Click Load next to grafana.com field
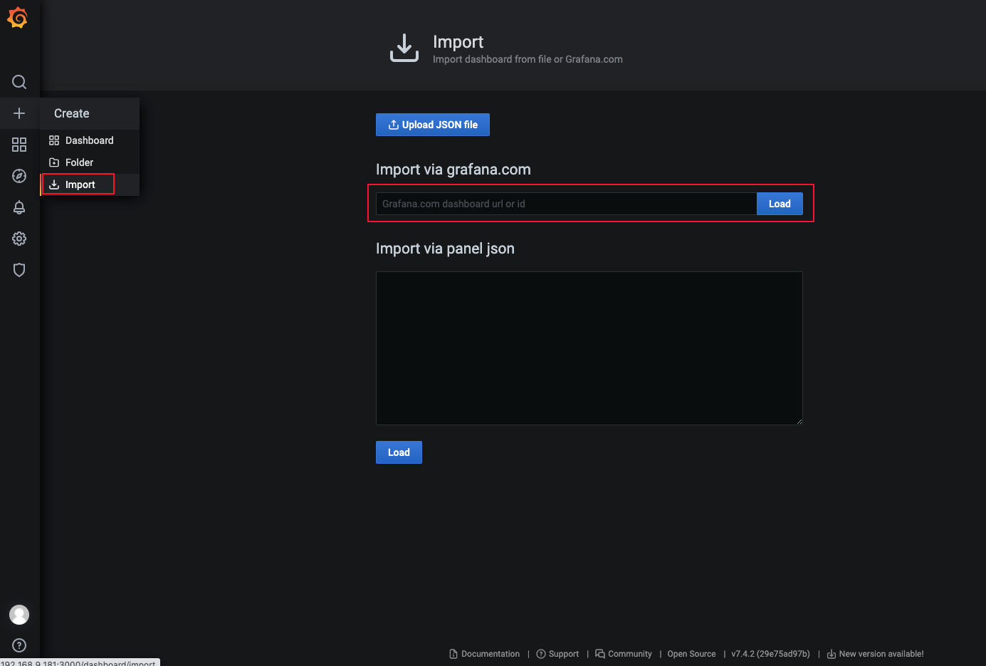Image resolution: width=986 pixels, height=666 pixels. click(780, 204)
